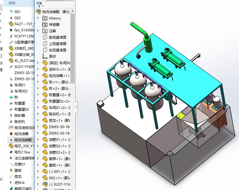Expand the 称重罐<2> component
Screen dimensions: 239x190
[38, 95]
